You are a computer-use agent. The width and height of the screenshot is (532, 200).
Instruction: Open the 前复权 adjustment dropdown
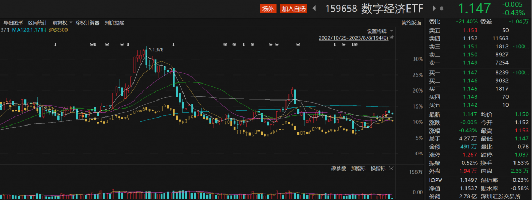coord(62,23)
